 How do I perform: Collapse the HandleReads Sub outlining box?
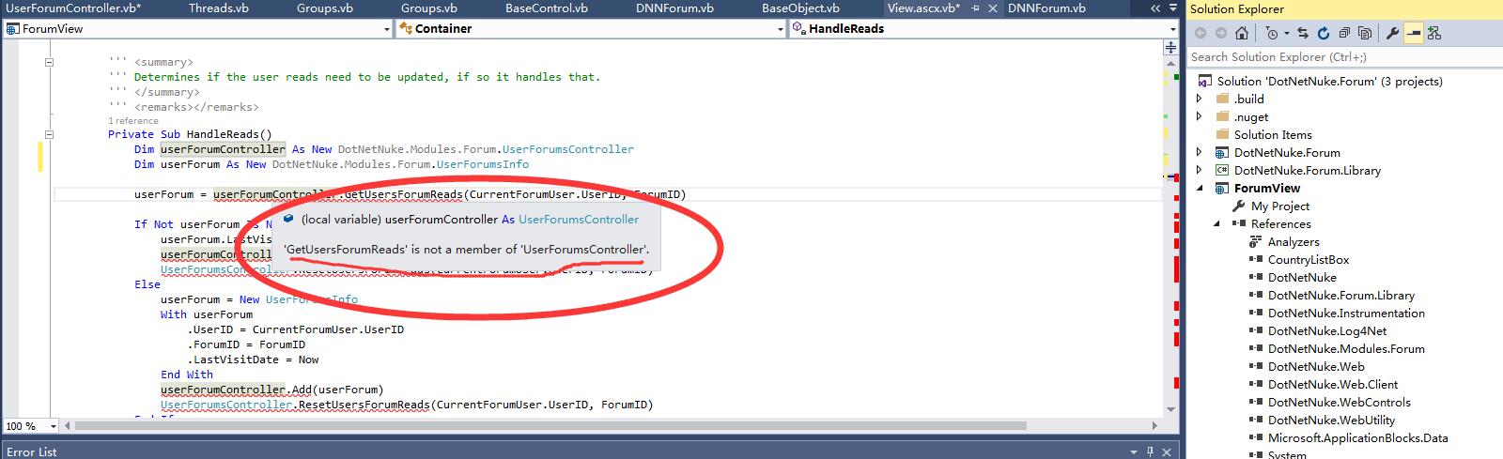49,134
